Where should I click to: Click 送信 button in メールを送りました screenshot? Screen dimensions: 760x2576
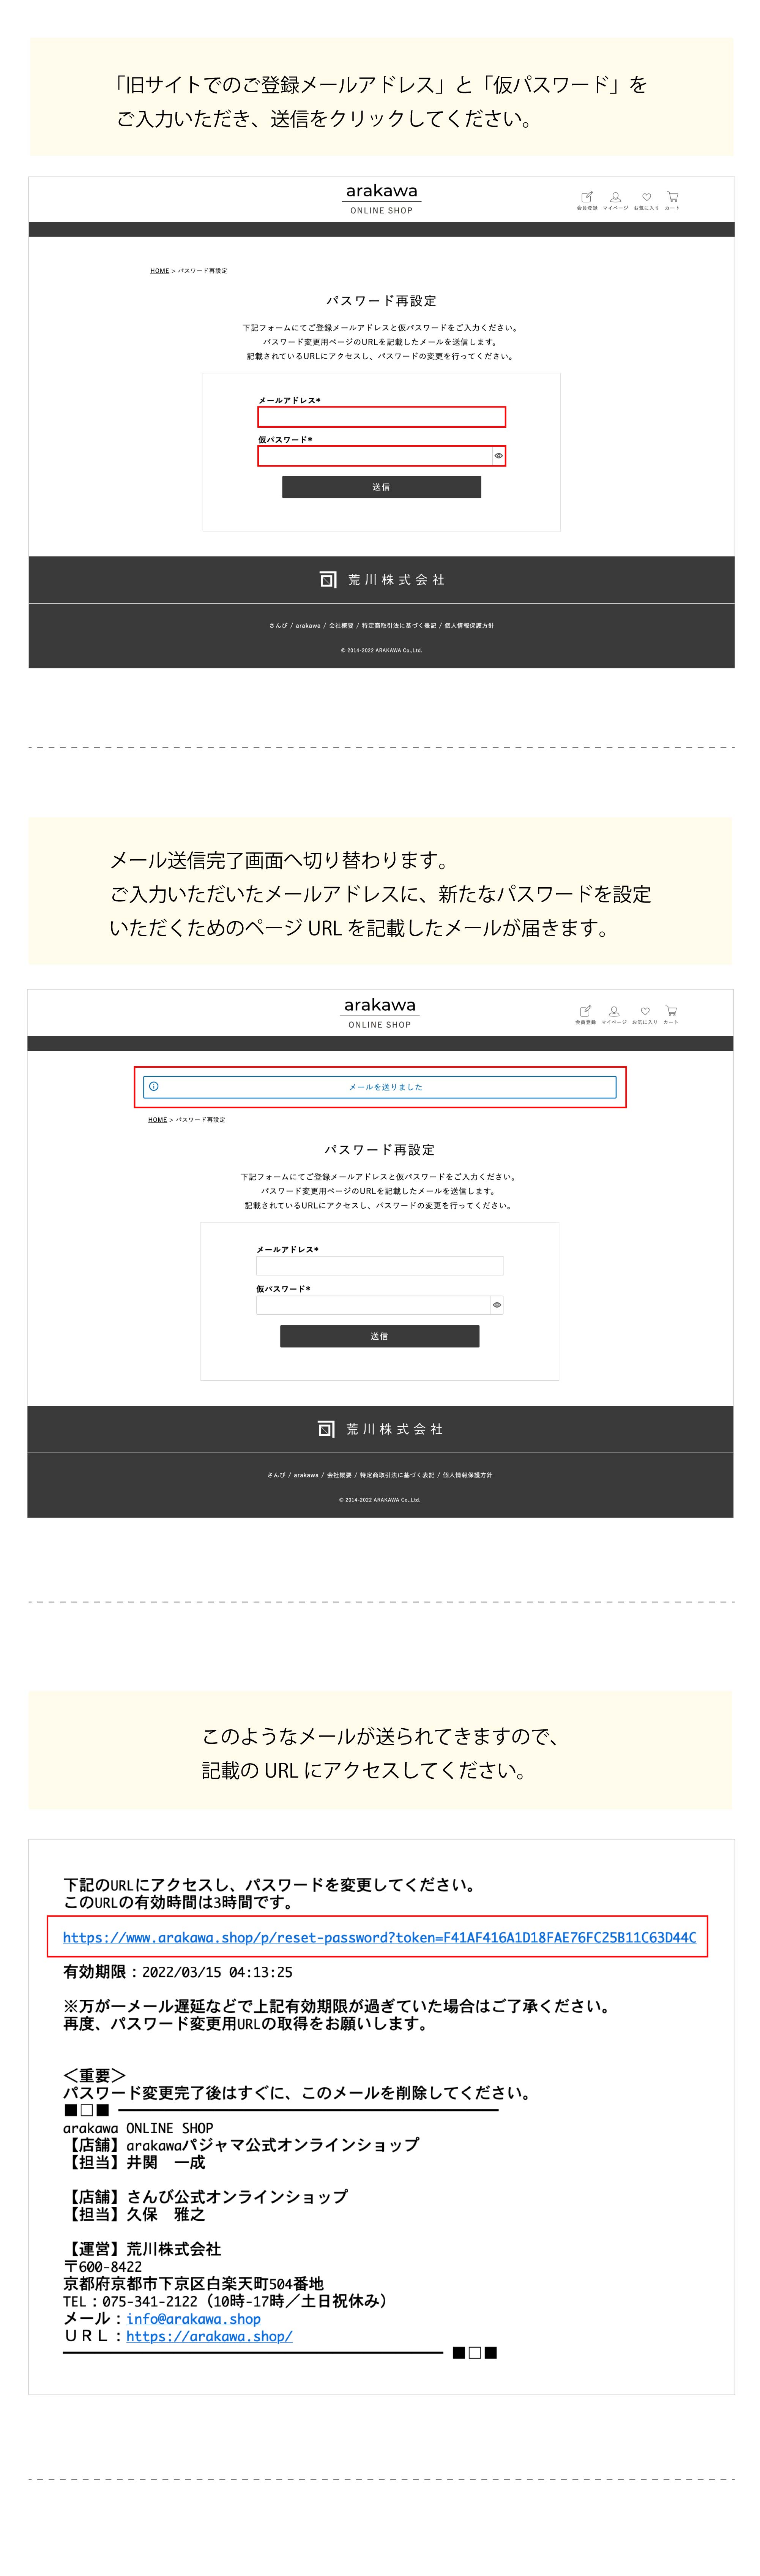click(x=379, y=1336)
